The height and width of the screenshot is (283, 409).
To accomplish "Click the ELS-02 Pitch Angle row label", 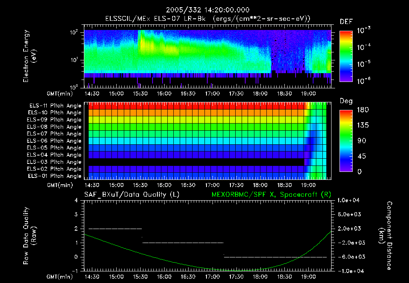I will tap(54, 169).
